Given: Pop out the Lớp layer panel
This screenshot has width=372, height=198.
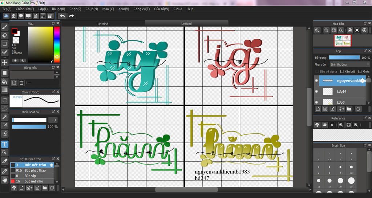Looking at the screenshot, I should point(365,51).
